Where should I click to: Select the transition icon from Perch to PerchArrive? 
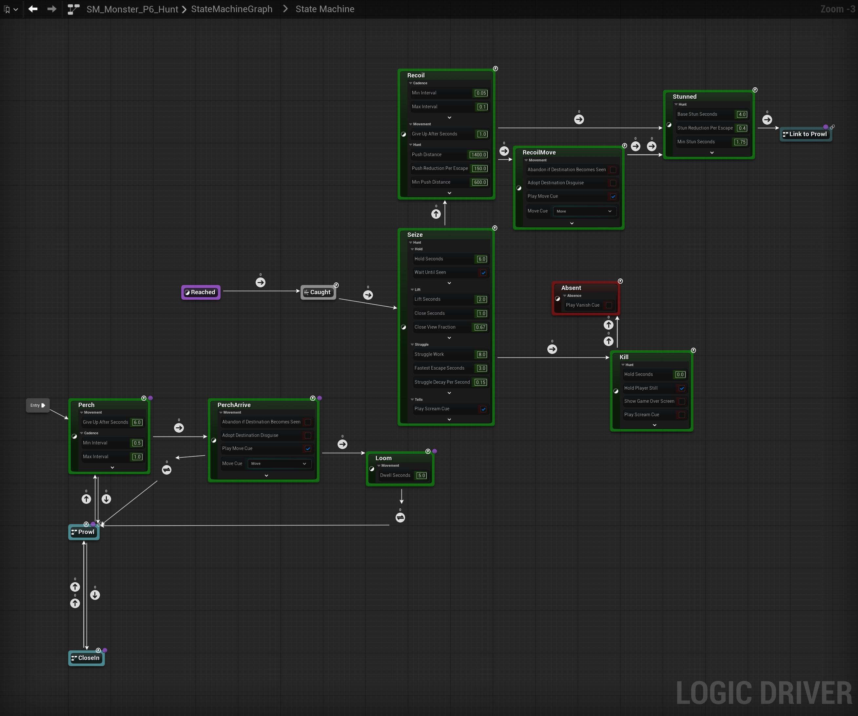(x=179, y=428)
